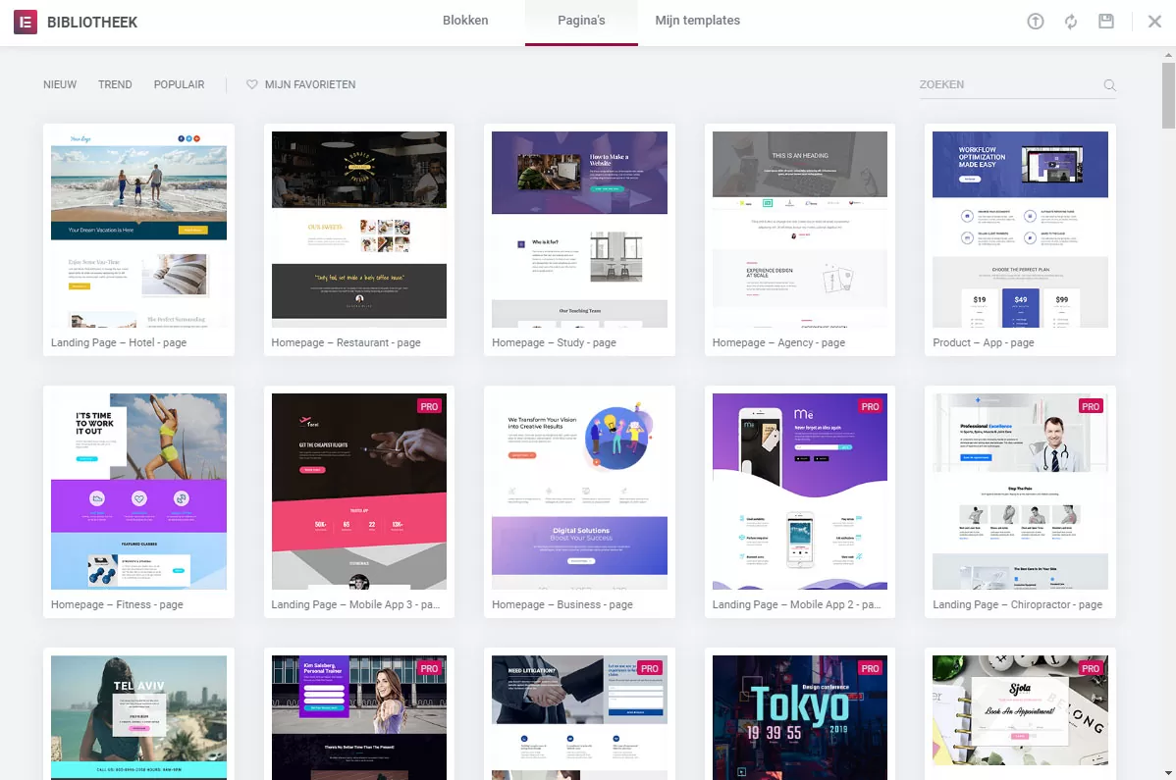Screen dimensions: 1176x780
Task: Click the save template icon
Action: pos(1106,22)
